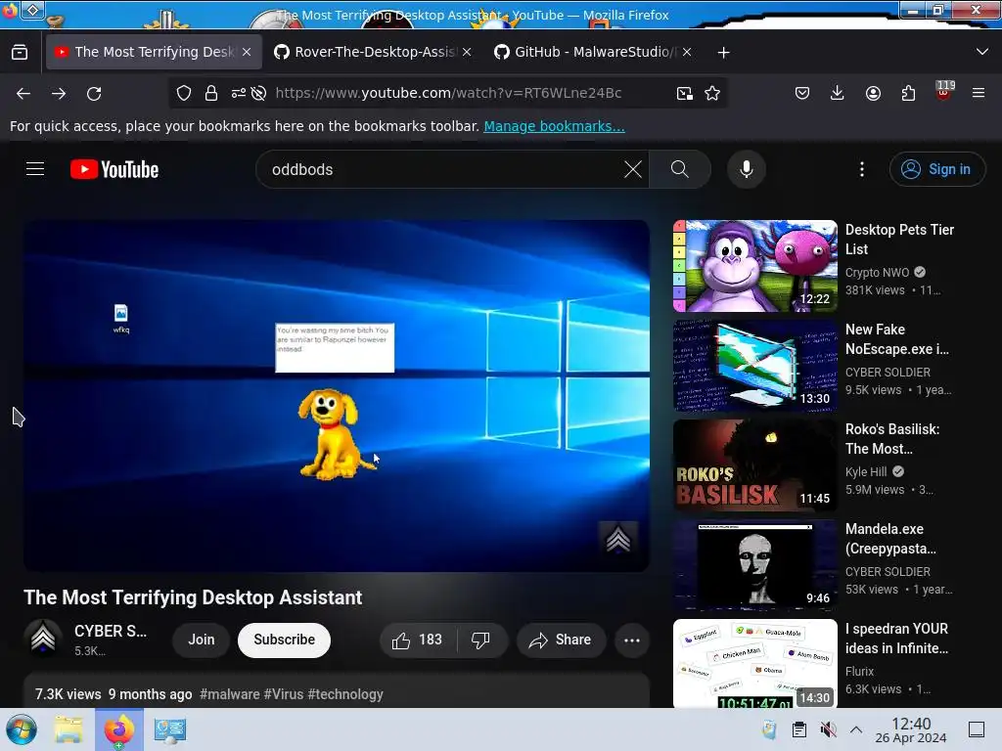The width and height of the screenshot is (1002, 751).
Task: Open the Firefox View icon
Action: coord(20,52)
